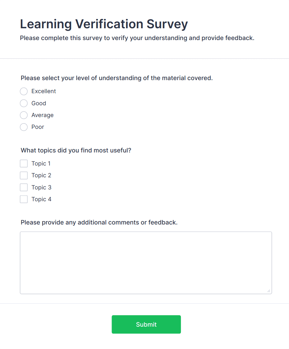Select the Average radio option
Viewport: 289px width, 349px height.
[x=24, y=115]
